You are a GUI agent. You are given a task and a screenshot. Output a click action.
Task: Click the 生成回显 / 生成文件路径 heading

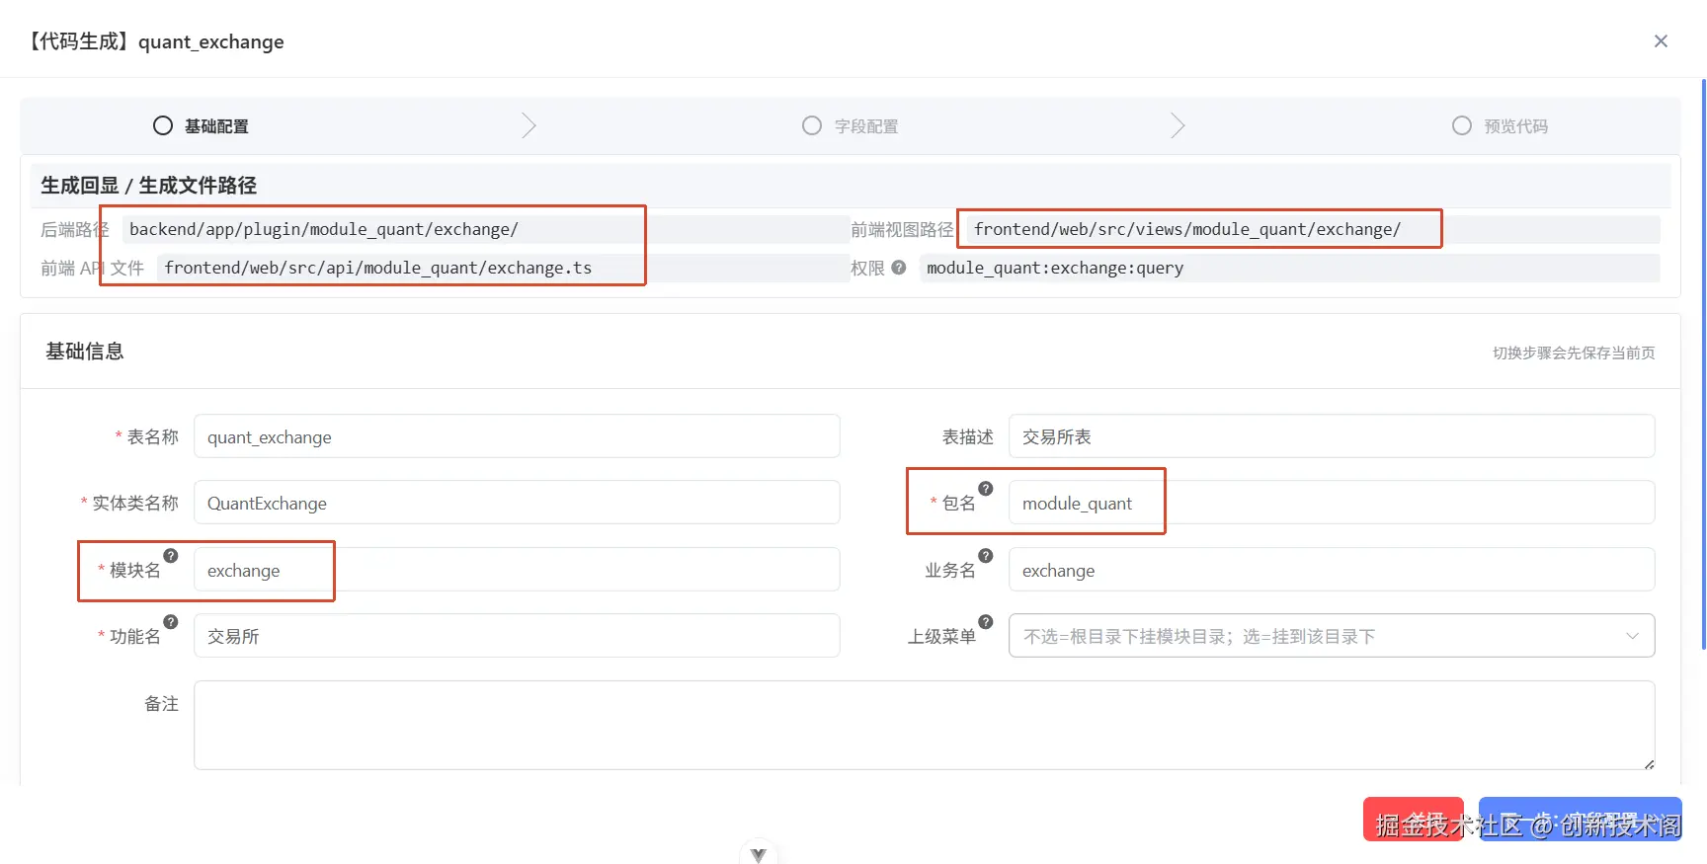[x=148, y=186]
